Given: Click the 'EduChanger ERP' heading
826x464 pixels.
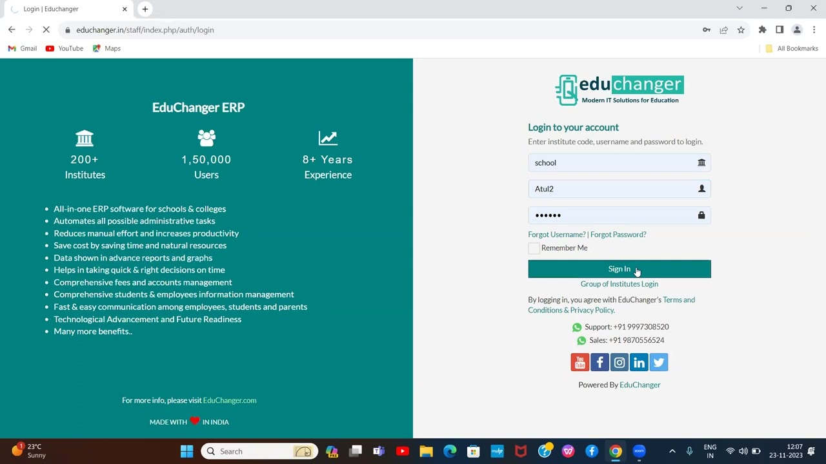Looking at the screenshot, I should (198, 108).
